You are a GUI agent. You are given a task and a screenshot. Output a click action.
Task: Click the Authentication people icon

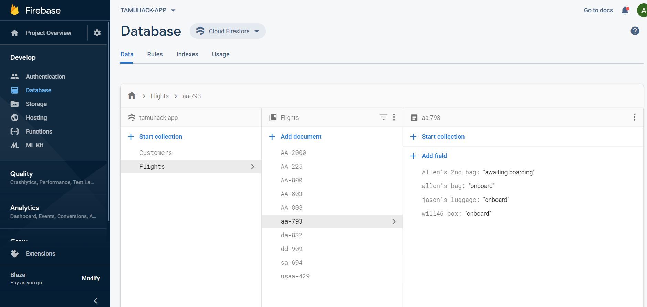point(14,76)
